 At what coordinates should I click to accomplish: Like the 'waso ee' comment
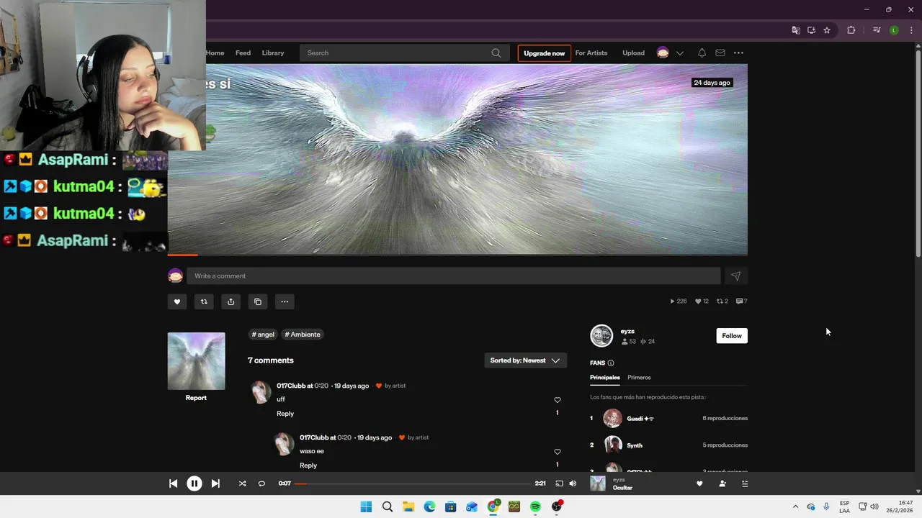[x=557, y=452]
